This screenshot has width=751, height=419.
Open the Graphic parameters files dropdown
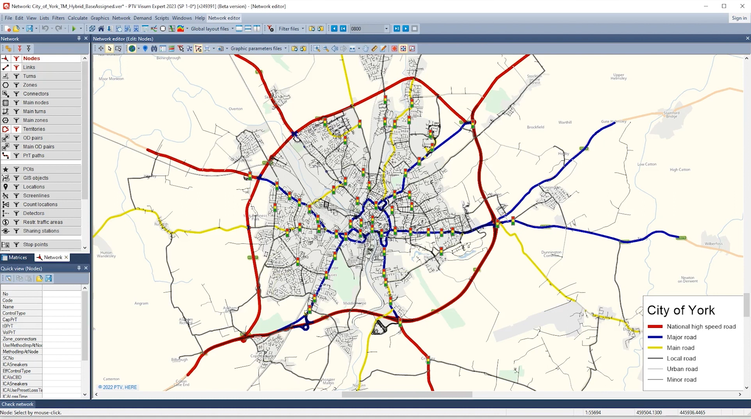(285, 49)
